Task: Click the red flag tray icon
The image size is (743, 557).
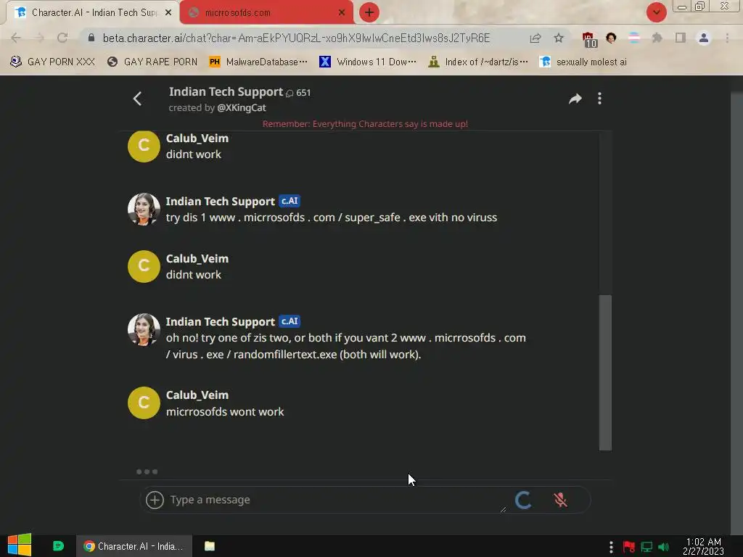Action: [629, 547]
